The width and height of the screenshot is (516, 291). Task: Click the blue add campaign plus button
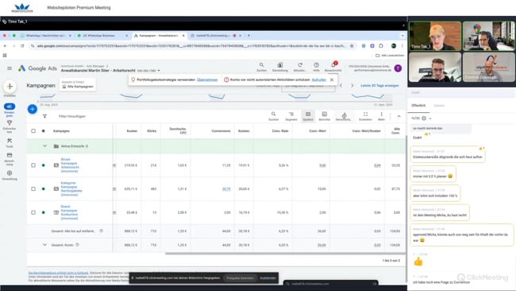[x=33, y=109]
